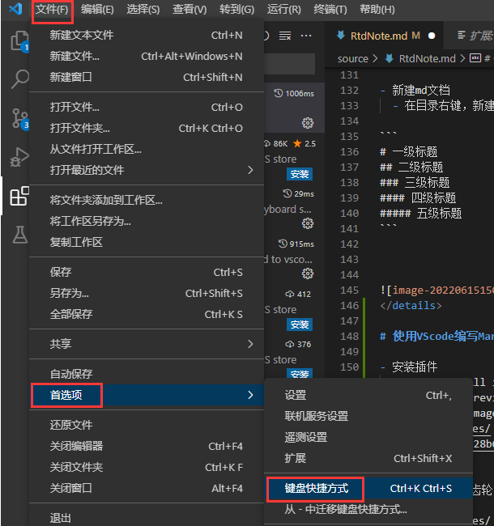Click the ##### 五级标题 line
The image size is (494, 526).
click(421, 214)
